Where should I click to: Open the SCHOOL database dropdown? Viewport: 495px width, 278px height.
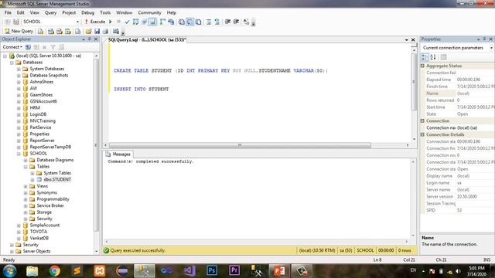(77, 22)
